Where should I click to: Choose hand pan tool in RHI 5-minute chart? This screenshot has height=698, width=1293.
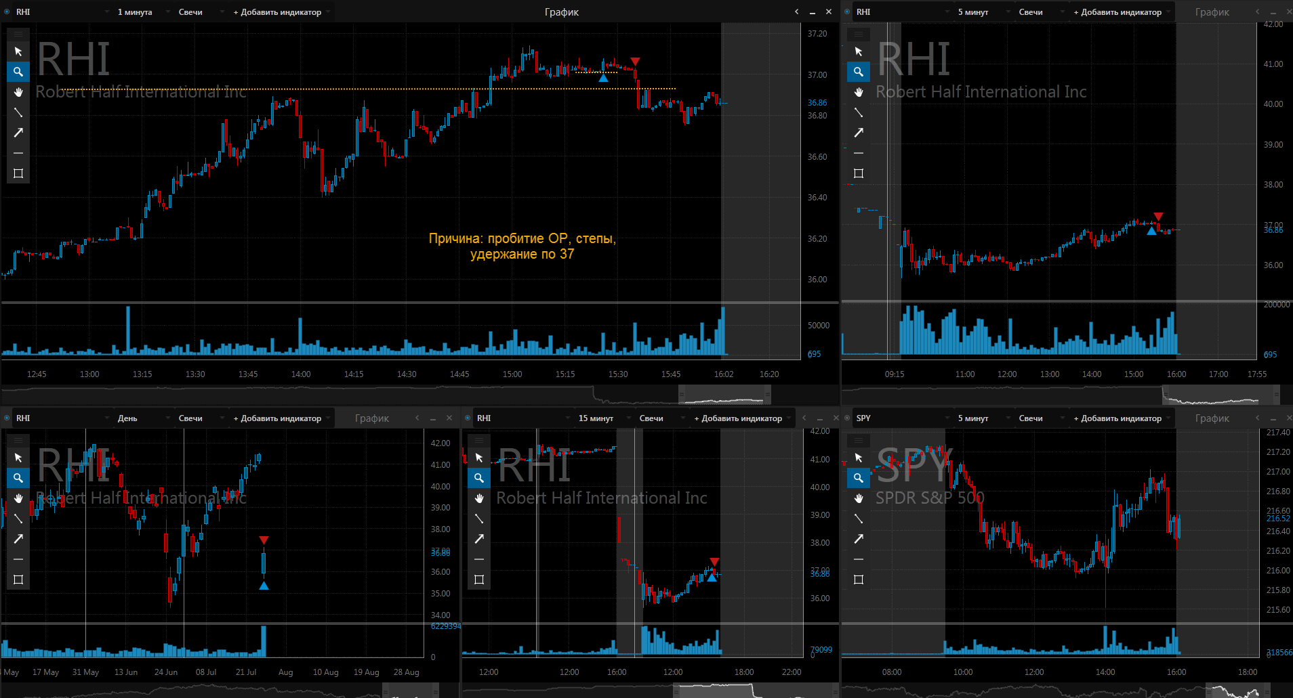tap(859, 92)
